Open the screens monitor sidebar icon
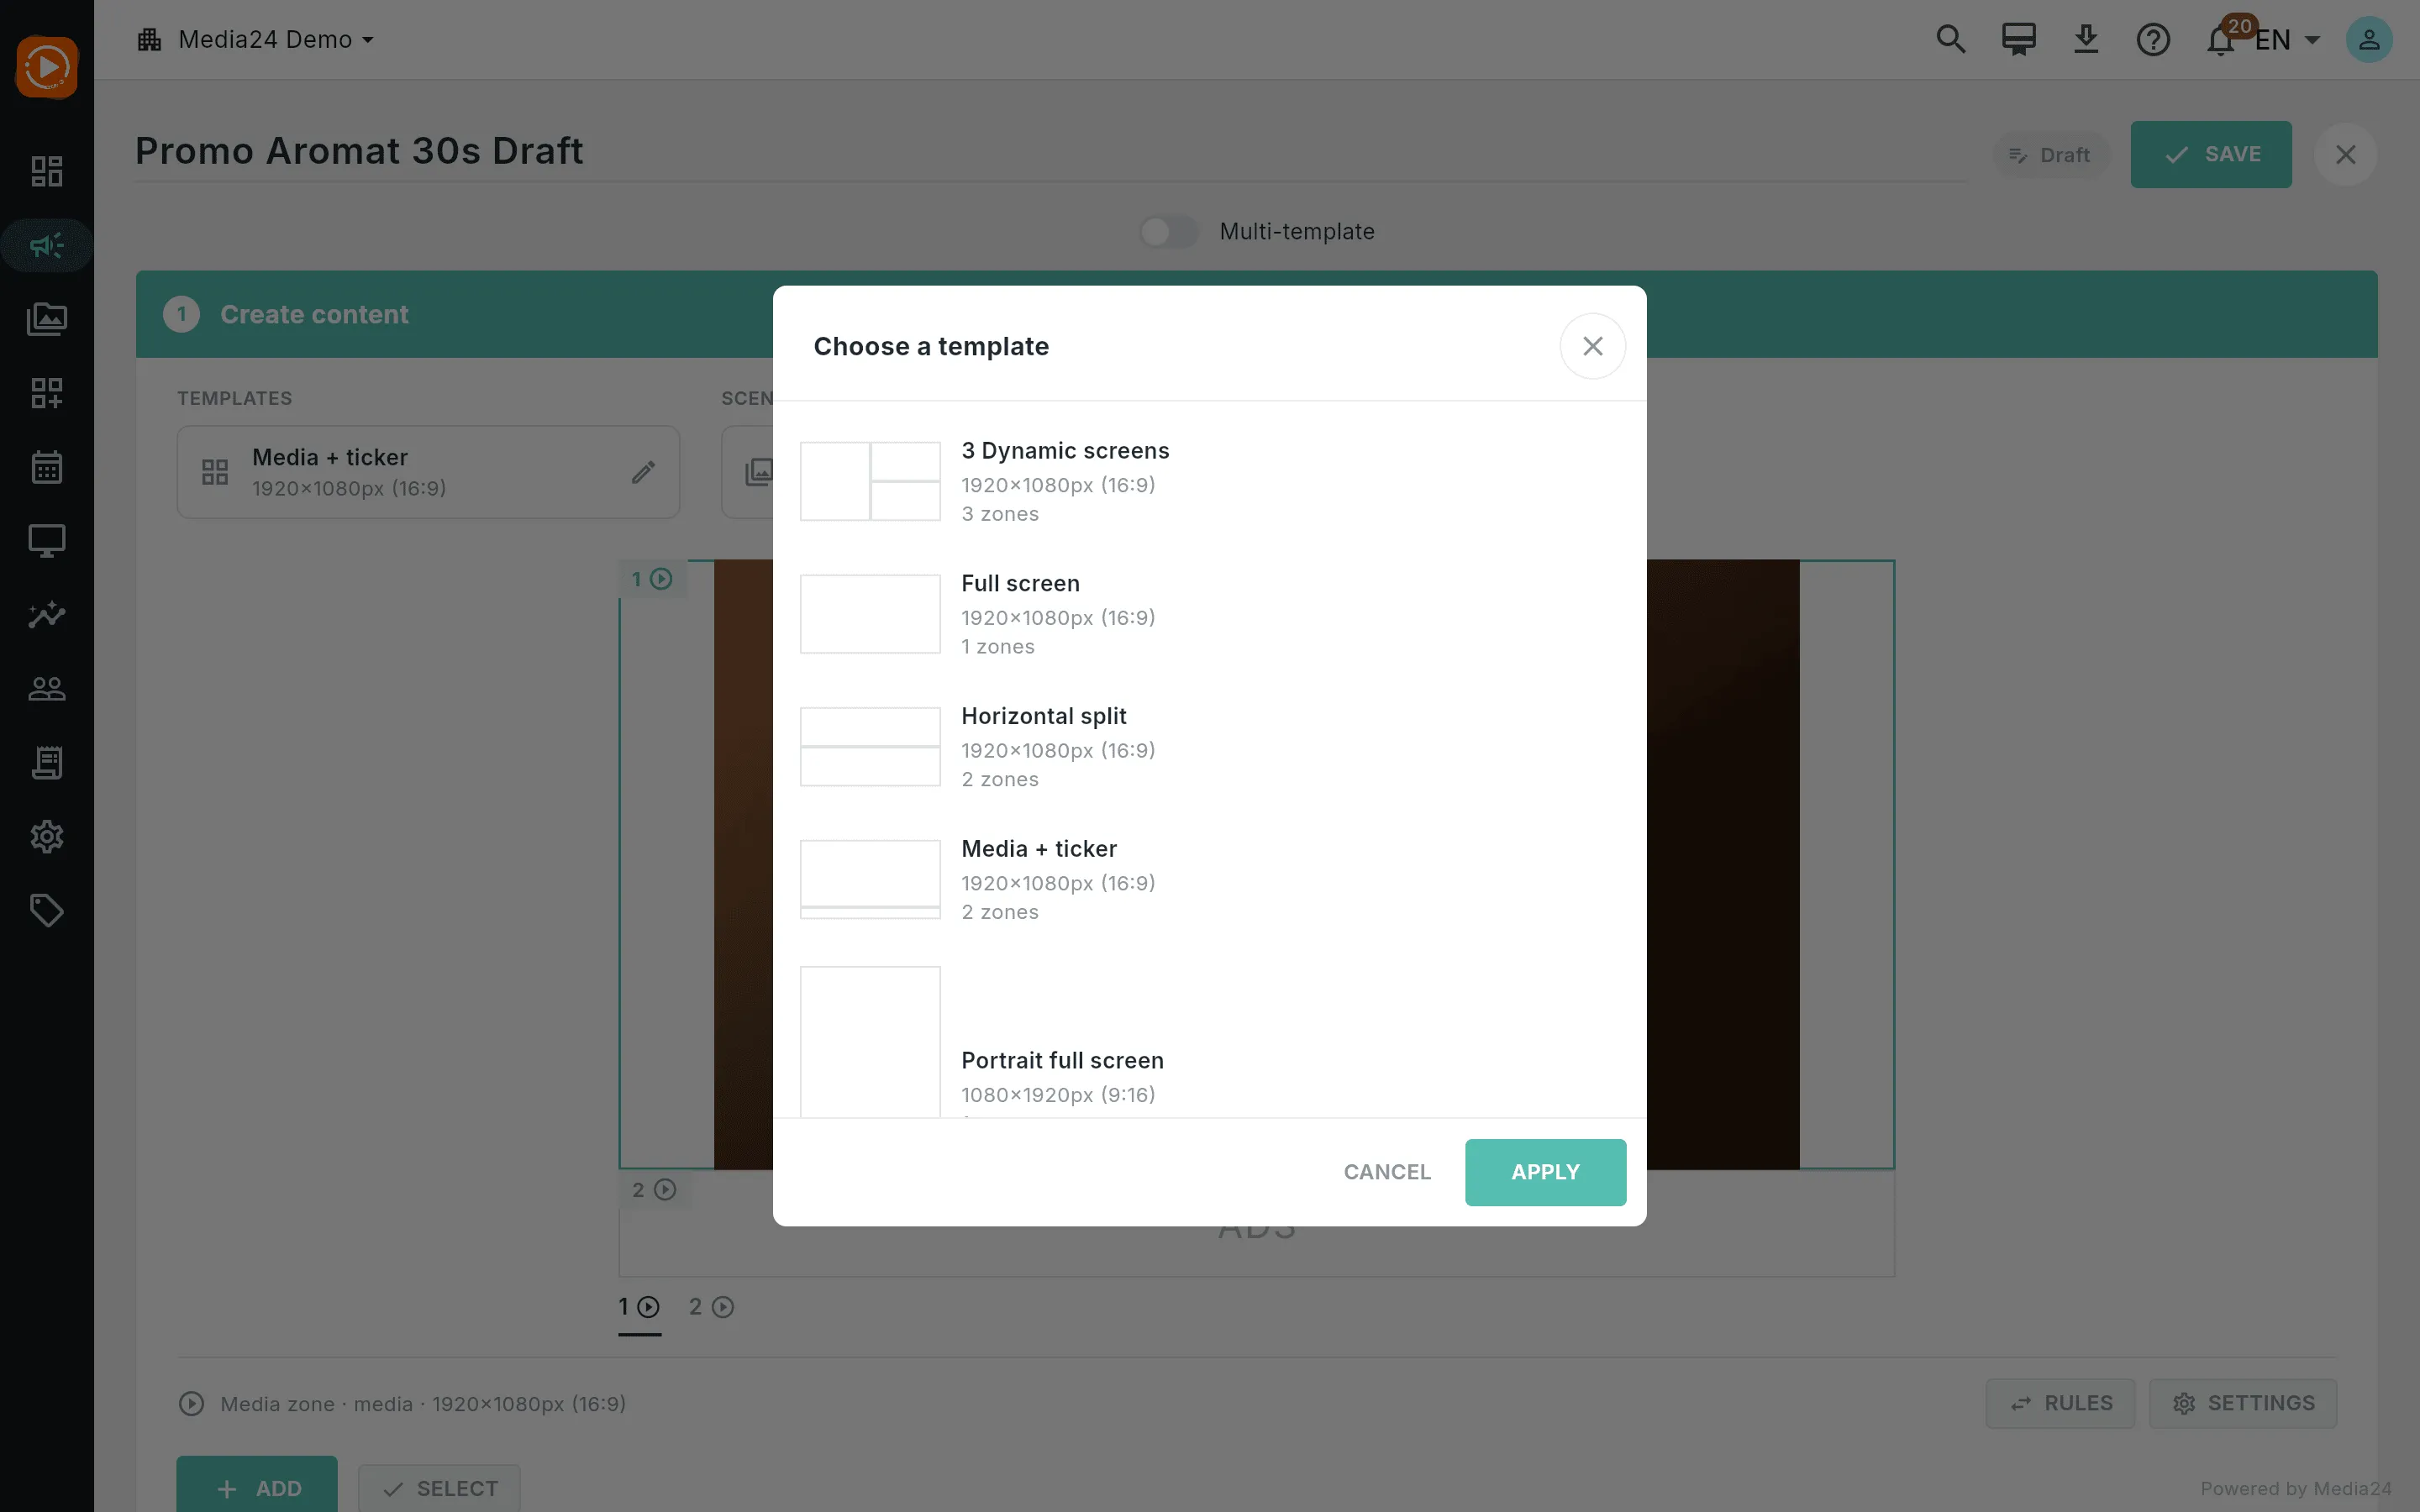Viewport: 2420px width, 1512px height. [47, 541]
